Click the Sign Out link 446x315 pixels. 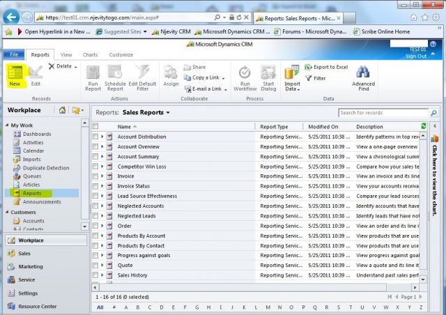416,56
